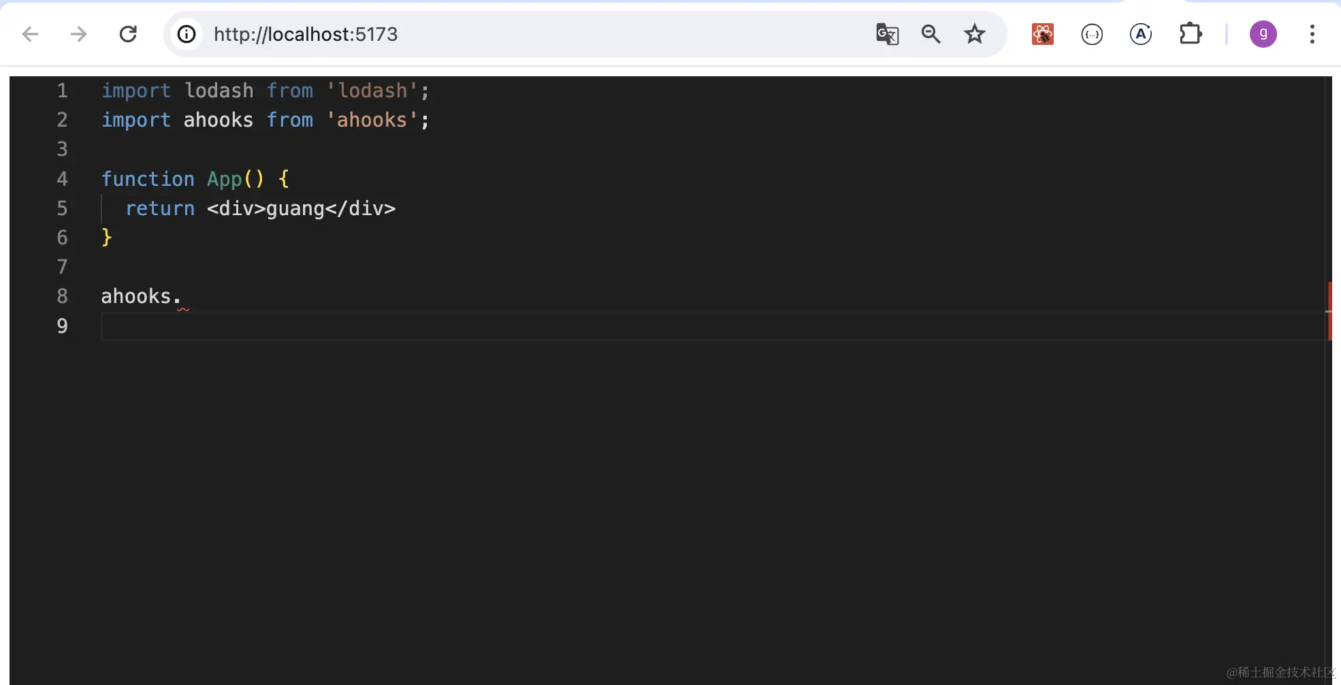Click the <div>guang</div> JSX text
1341x685 pixels.
[301, 208]
